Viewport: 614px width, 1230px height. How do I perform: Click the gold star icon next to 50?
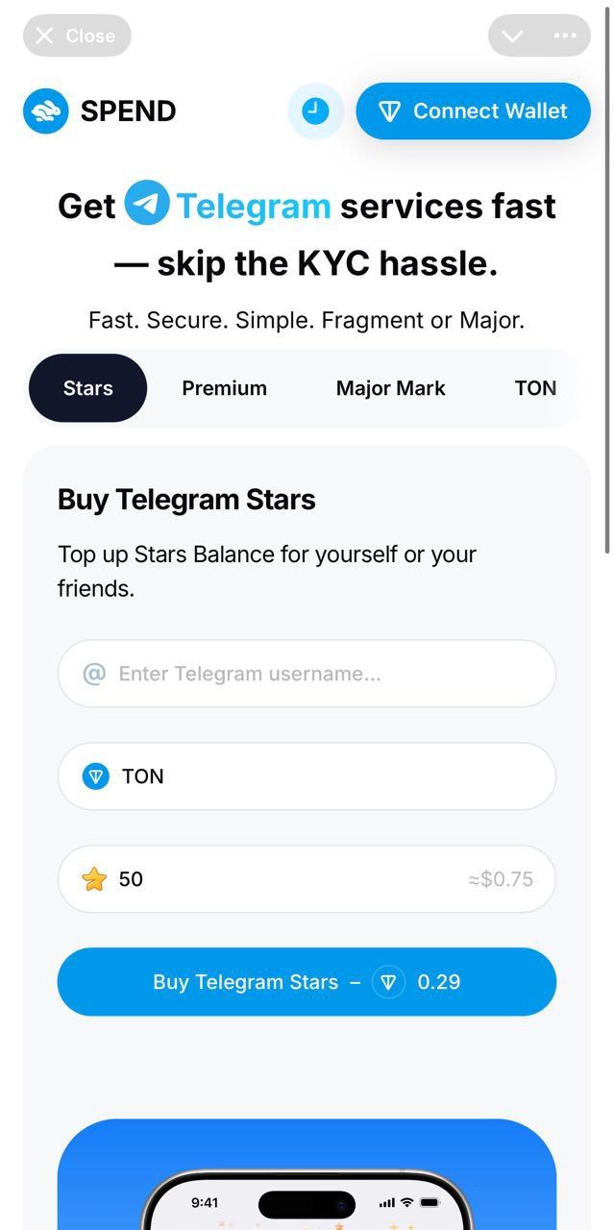point(92,878)
